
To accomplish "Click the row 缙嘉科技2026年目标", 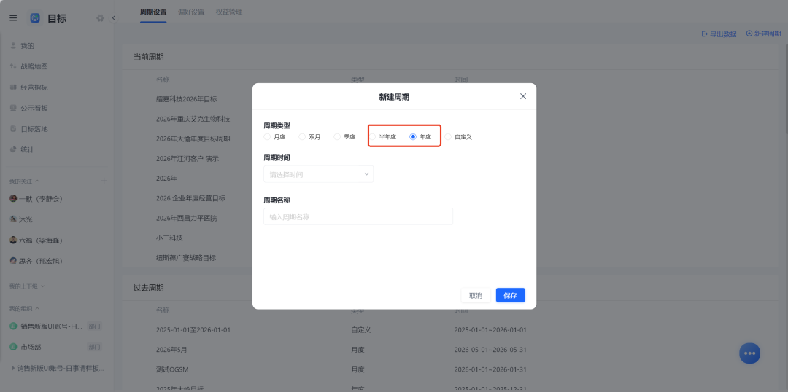I will coord(187,99).
